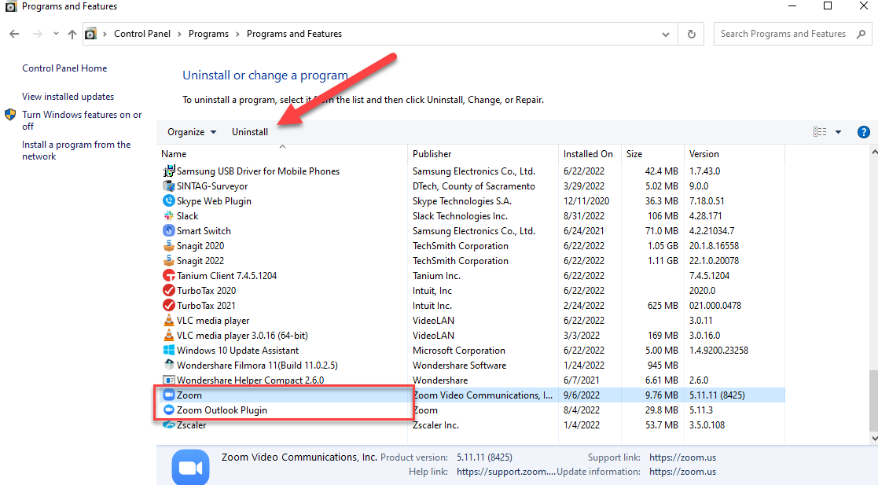Click the Zscaler program icon
The width and height of the screenshot is (878, 485).
168,425
